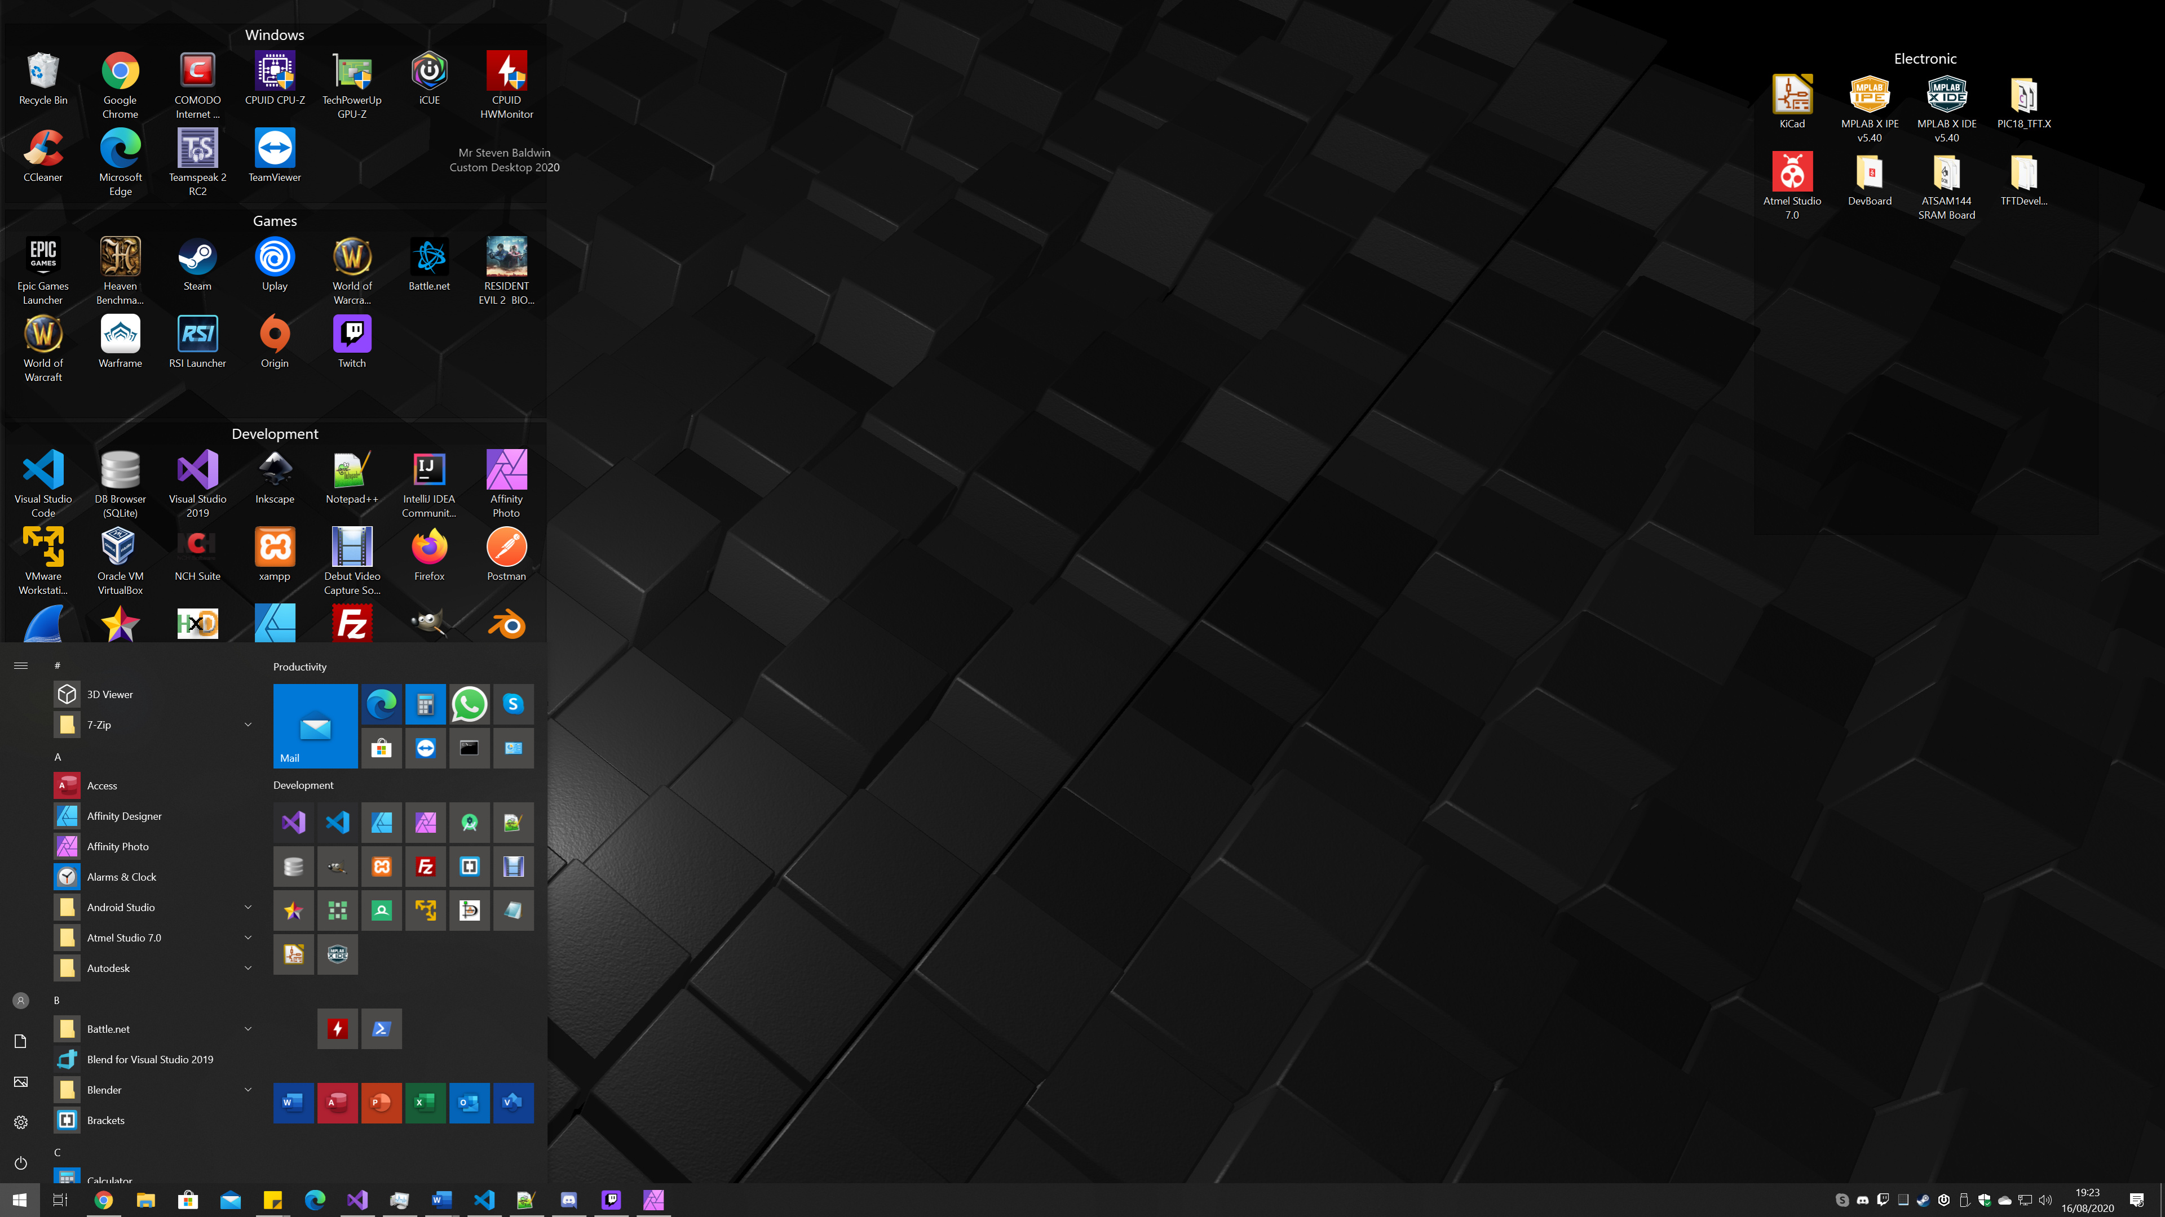Open the Skype tile in Start menu
The width and height of the screenshot is (2165, 1217).
pyautogui.click(x=512, y=704)
